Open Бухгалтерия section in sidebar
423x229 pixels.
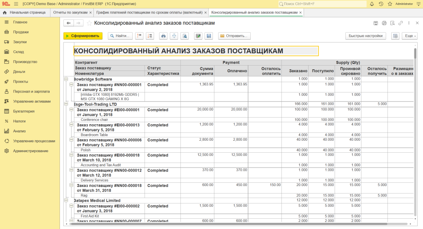point(30,111)
